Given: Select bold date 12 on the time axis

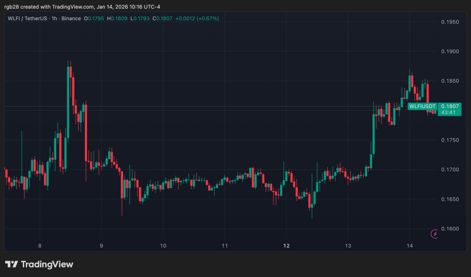Looking at the screenshot, I should 286,246.
